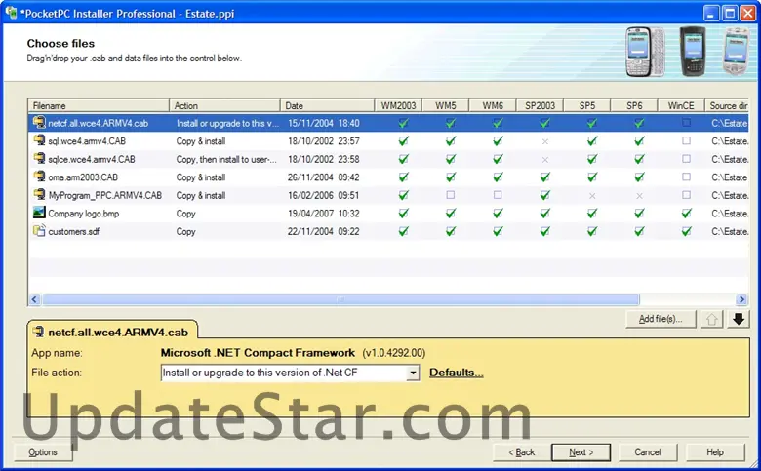The width and height of the screenshot is (761, 471).
Task: Click the MyProgram_PPC.ARMV4.CAB file icon
Action: click(x=39, y=195)
